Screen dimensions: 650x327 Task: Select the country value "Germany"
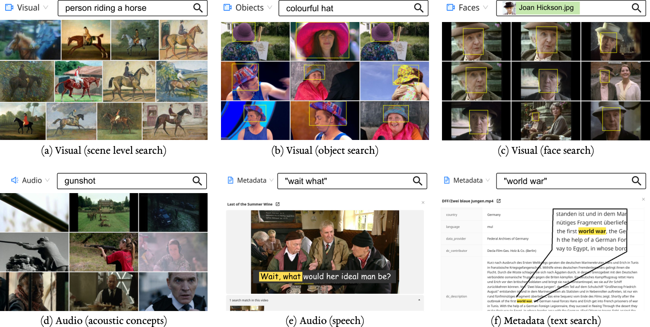[x=493, y=215]
